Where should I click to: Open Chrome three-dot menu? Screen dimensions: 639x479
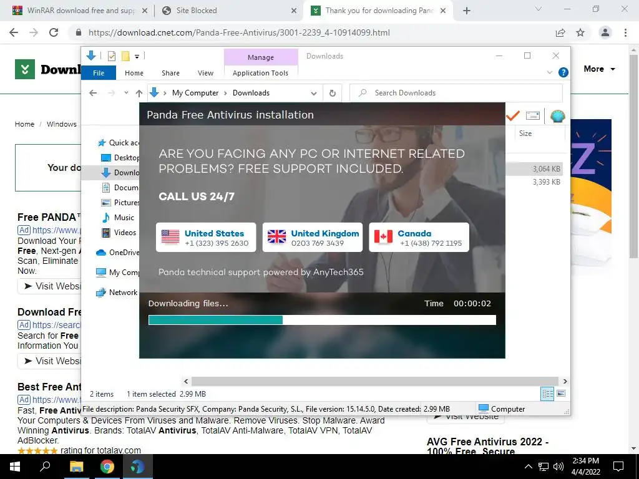[625, 32]
